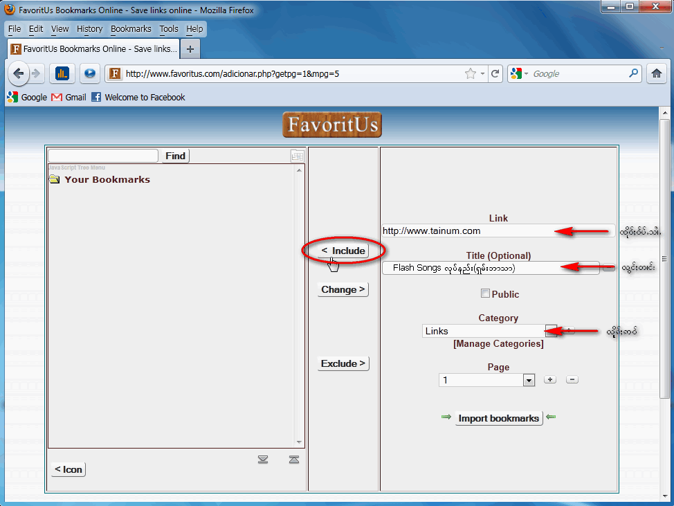Open the View menu
Image resolution: width=674 pixels, height=506 pixels.
pyautogui.click(x=60, y=29)
